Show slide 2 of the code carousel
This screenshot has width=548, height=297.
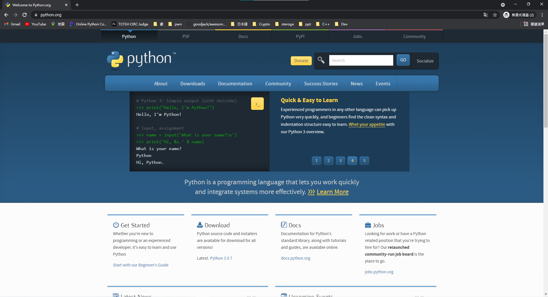click(x=328, y=161)
